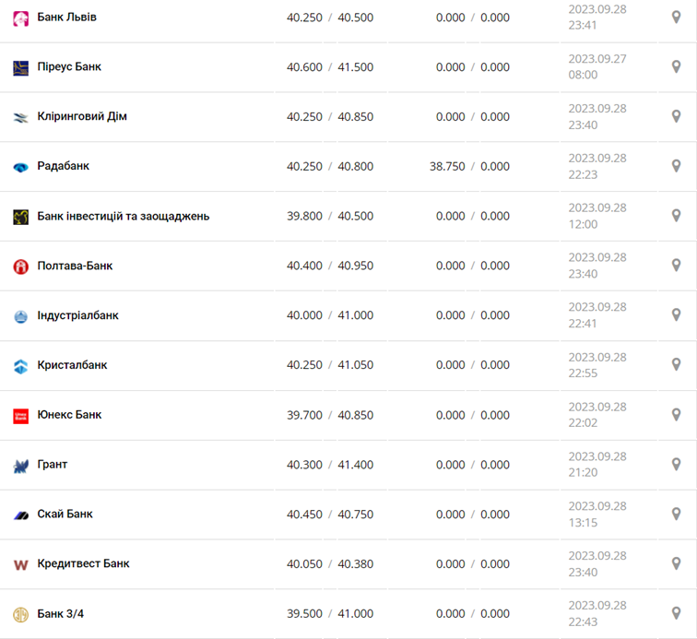The width and height of the screenshot is (697, 639).
Task: Open location pin for Індустріалбанк
Action: click(x=676, y=315)
